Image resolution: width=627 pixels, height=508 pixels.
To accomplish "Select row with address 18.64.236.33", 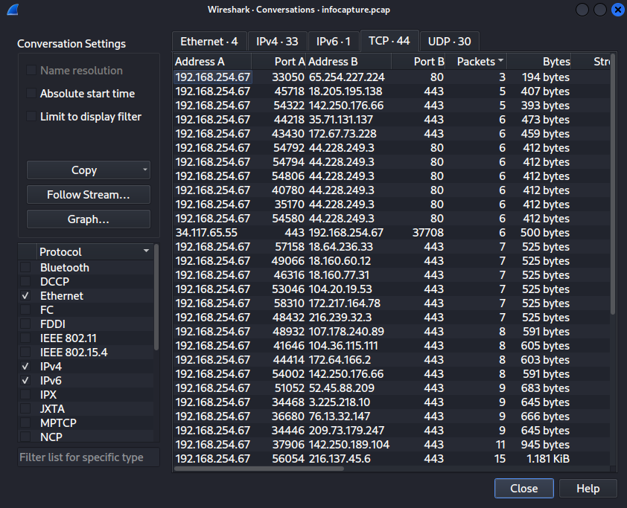I will point(392,247).
